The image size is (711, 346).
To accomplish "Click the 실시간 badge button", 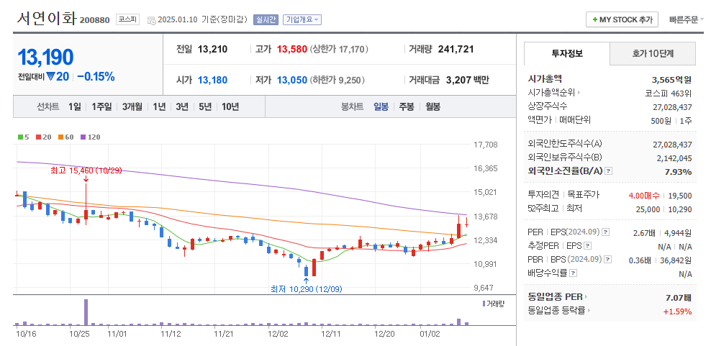I will point(266,19).
